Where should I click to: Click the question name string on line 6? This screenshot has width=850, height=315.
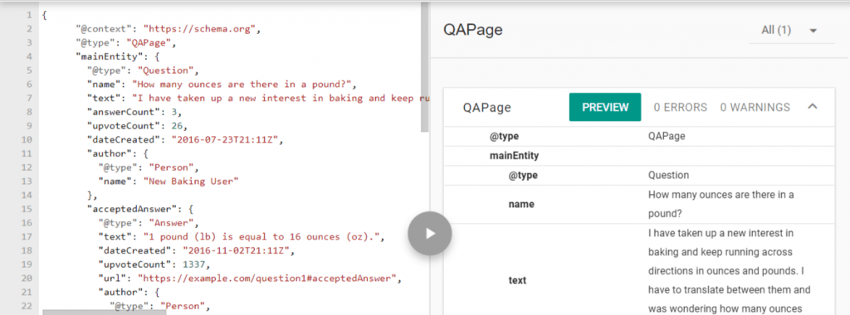tap(242, 85)
